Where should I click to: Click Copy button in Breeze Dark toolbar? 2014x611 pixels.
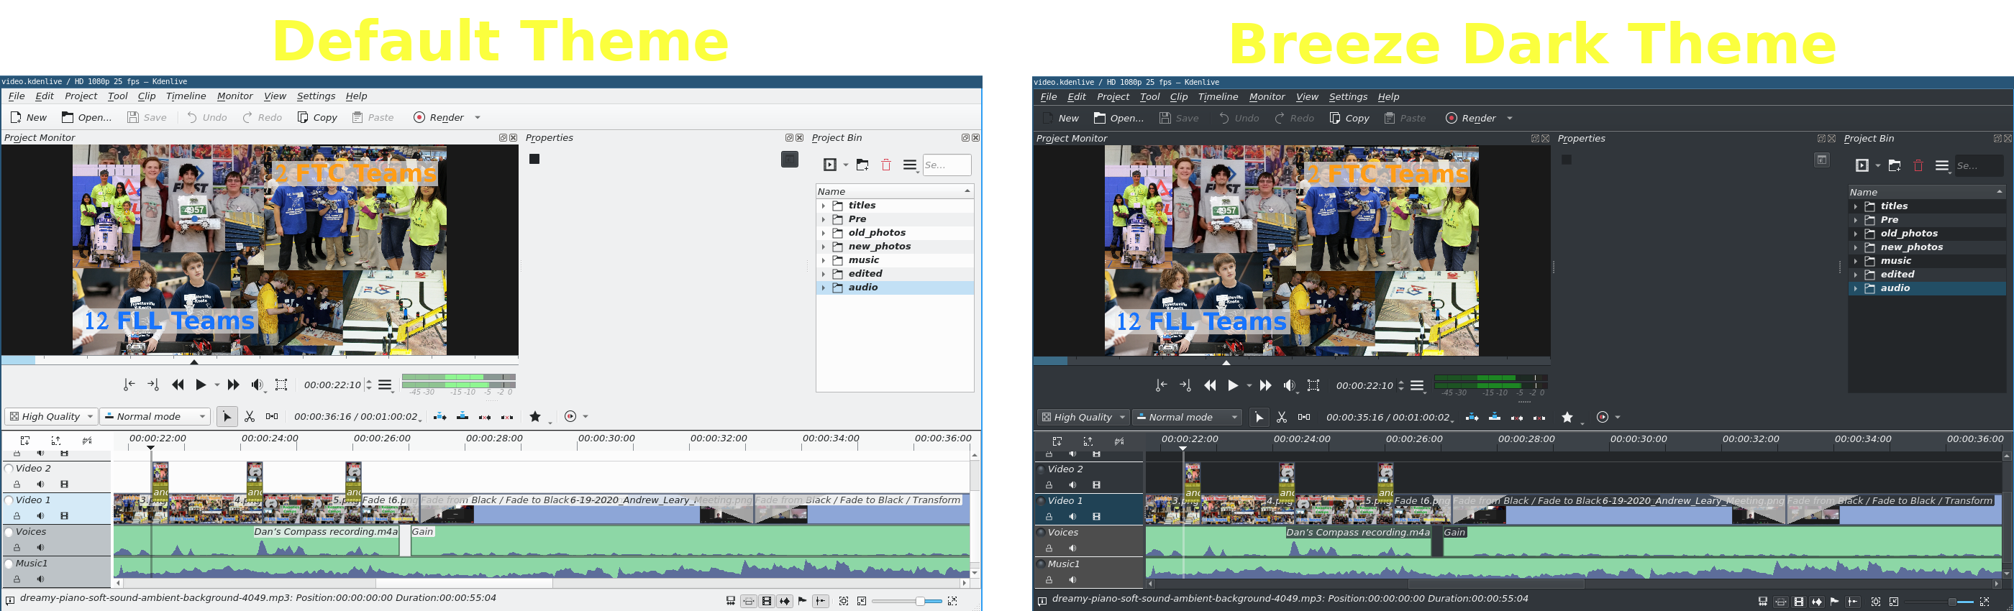[1349, 118]
